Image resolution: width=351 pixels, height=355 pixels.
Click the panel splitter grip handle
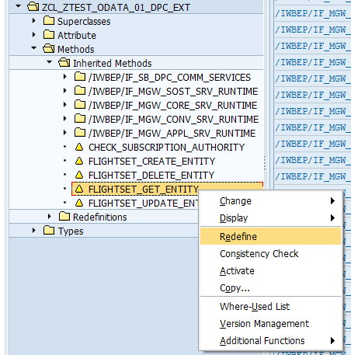[x=265, y=163]
